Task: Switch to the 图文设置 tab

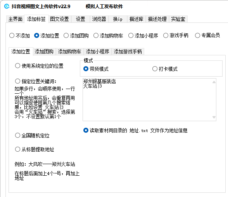Action: pos(59,19)
